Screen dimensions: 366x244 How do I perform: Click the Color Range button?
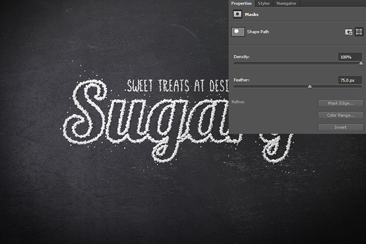coord(341,115)
